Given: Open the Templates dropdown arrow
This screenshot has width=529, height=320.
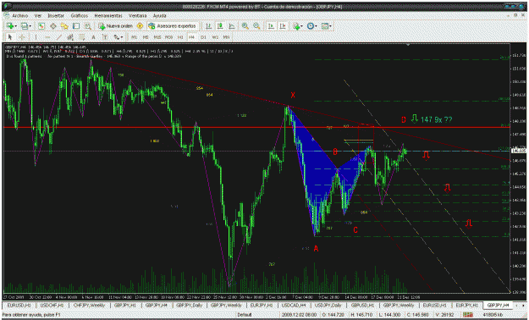Looking at the screenshot, I should [331, 26].
